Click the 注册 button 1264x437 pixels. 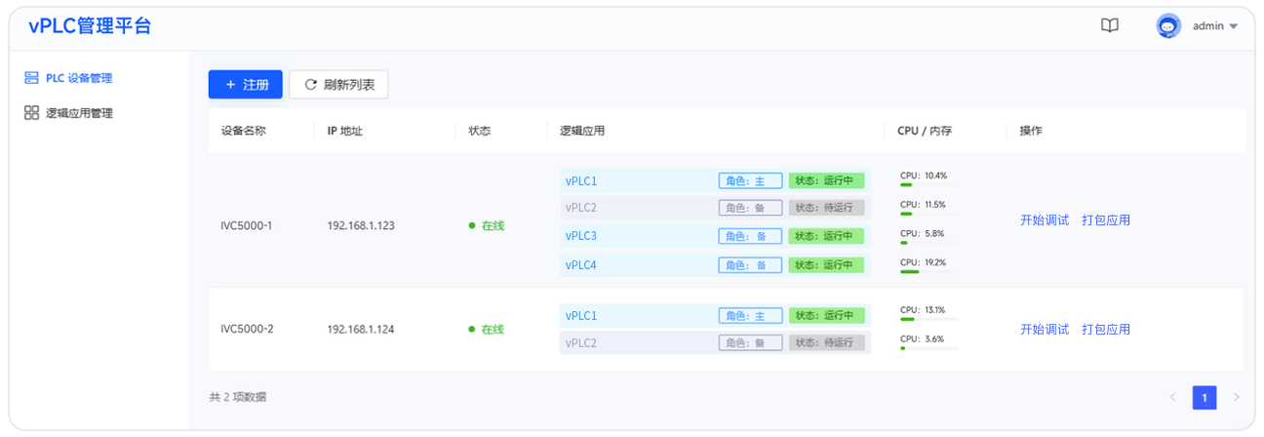point(246,85)
